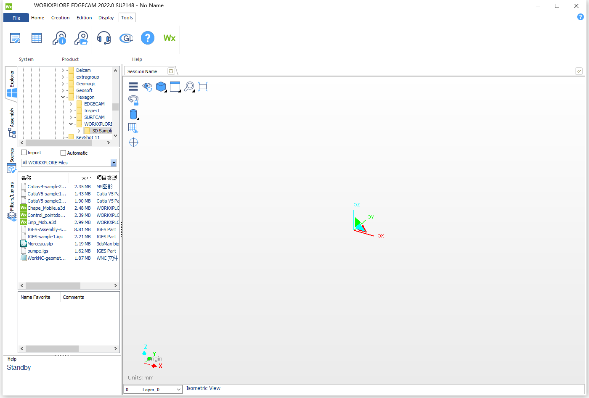Open license information key icon
589x398 pixels.
coord(59,38)
